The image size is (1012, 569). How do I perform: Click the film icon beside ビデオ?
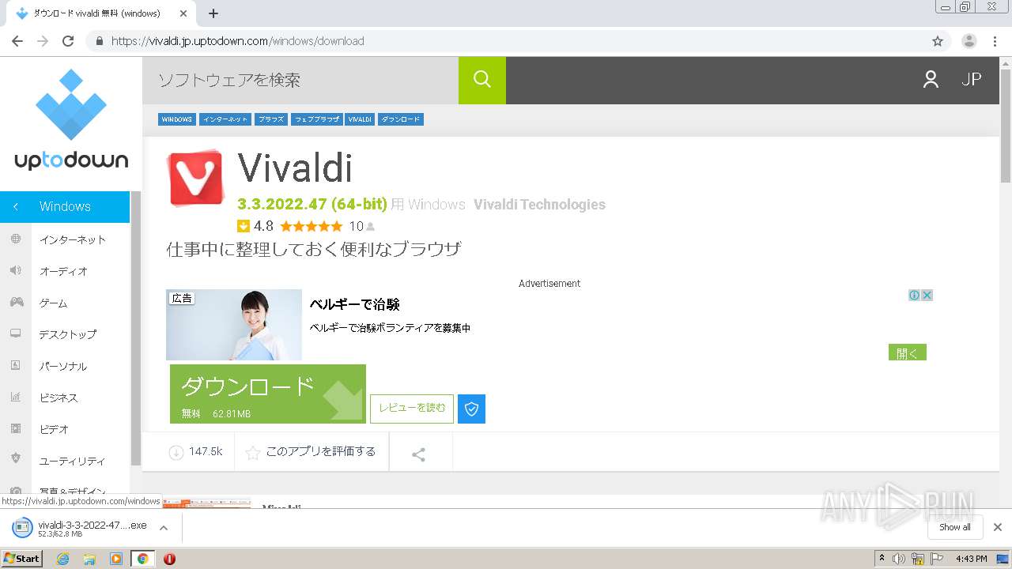pos(16,428)
